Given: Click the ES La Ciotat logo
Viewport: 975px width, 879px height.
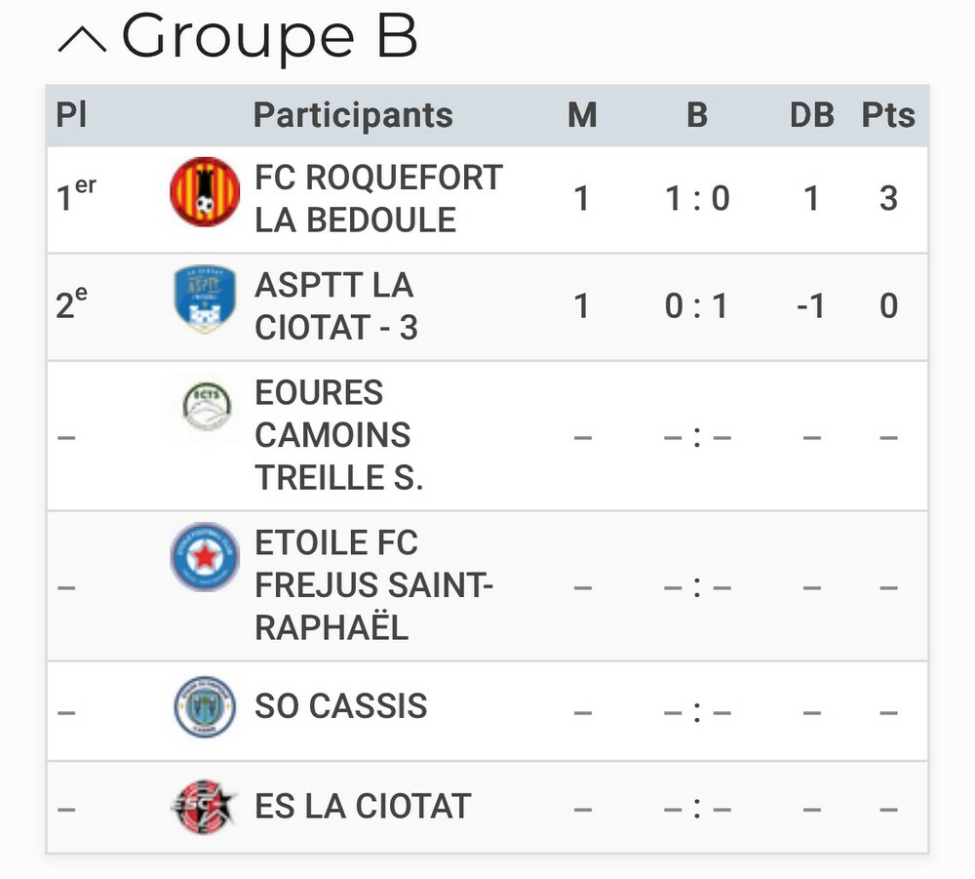Looking at the screenshot, I should (205, 807).
